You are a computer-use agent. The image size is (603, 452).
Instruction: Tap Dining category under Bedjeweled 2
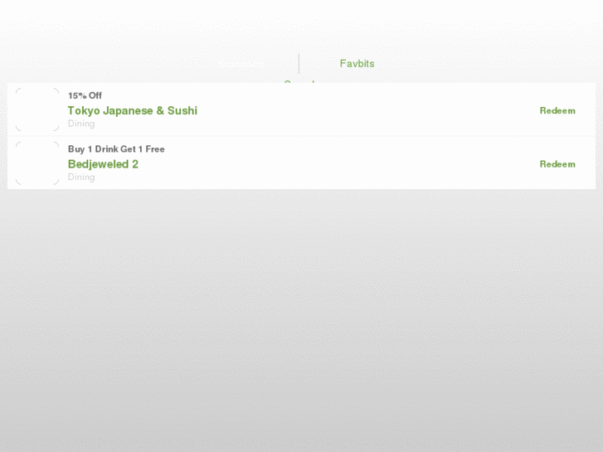point(81,177)
